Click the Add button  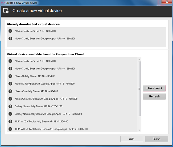[x=132, y=139]
